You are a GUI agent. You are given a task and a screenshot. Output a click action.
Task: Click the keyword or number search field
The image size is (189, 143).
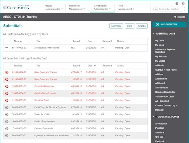tap(169, 9)
